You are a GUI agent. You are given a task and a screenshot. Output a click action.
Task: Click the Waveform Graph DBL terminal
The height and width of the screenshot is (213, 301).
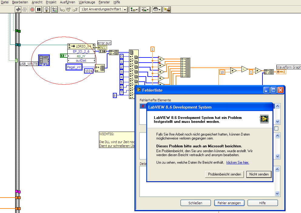tap(281, 71)
